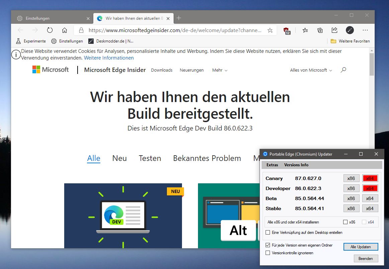Click the Microsoft logo
389x269 pixels.
point(51,70)
